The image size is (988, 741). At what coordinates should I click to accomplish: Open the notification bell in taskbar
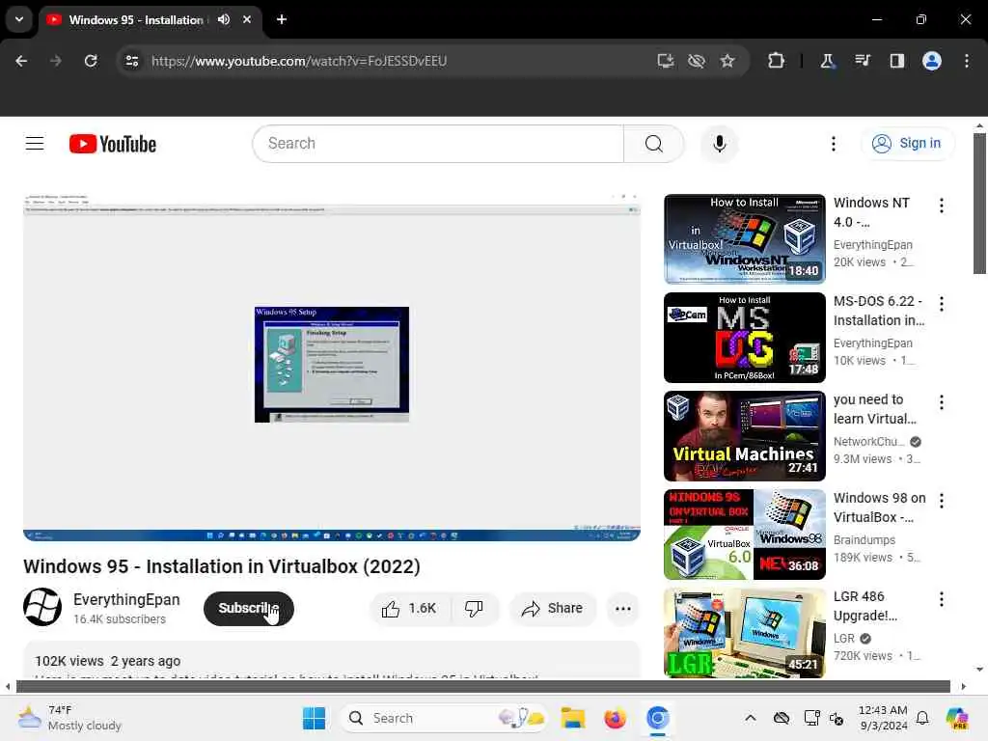pyautogui.click(x=922, y=718)
